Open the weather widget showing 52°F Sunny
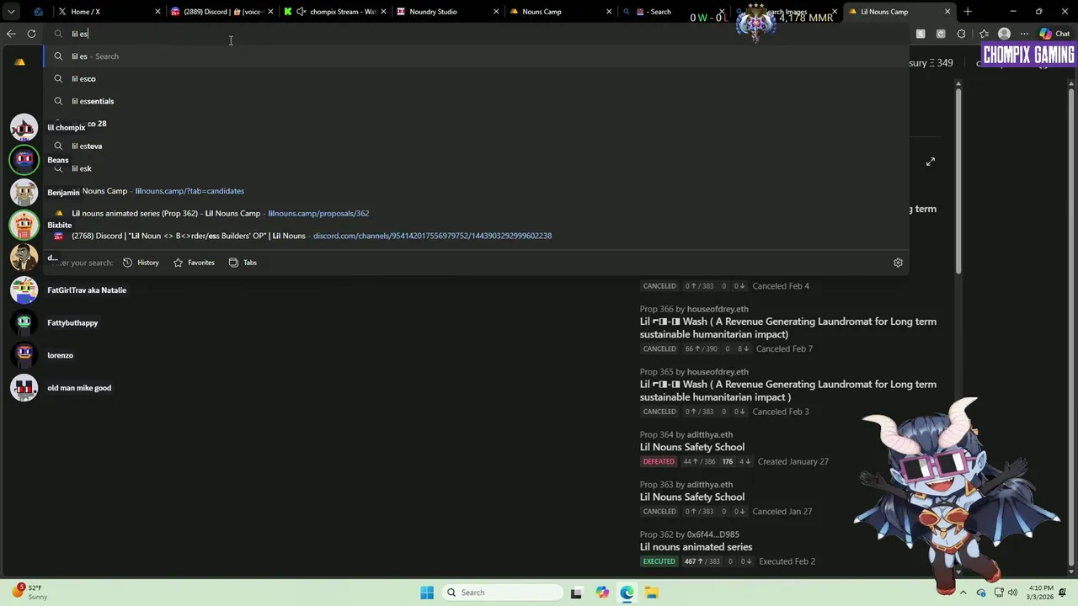The height and width of the screenshot is (606, 1078). click(x=29, y=593)
